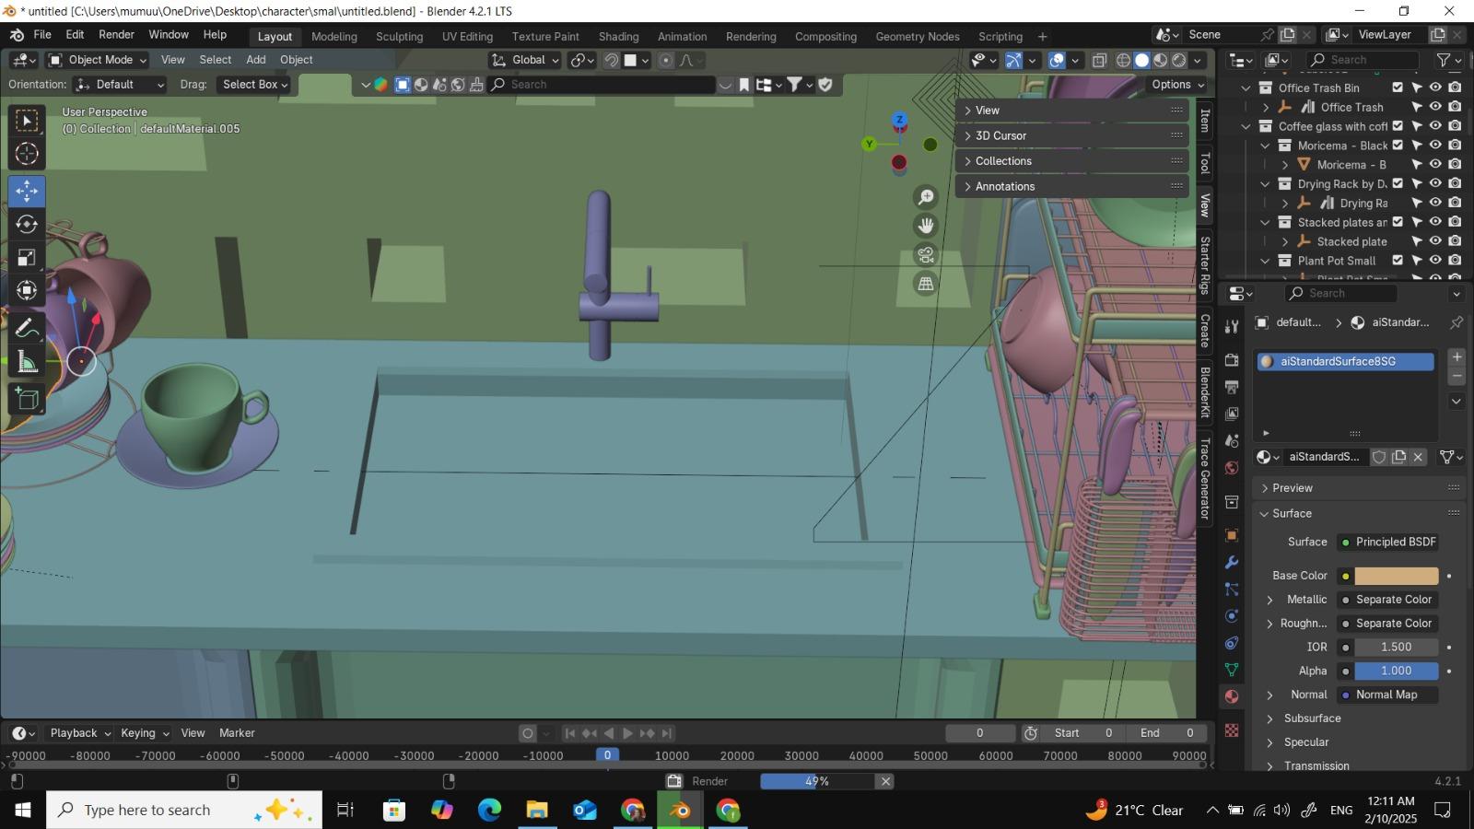Activate the Scale tool
The image size is (1474, 829).
pyautogui.click(x=27, y=258)
